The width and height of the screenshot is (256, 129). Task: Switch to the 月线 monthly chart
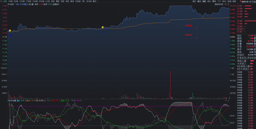pyautogui.click(x=62, y=1)
